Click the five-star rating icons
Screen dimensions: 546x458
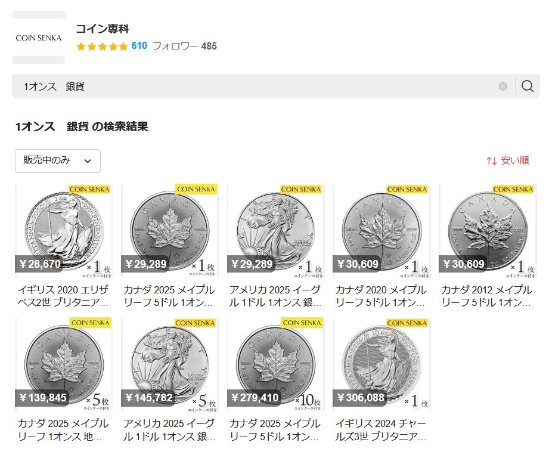click(x=102, y=47)
